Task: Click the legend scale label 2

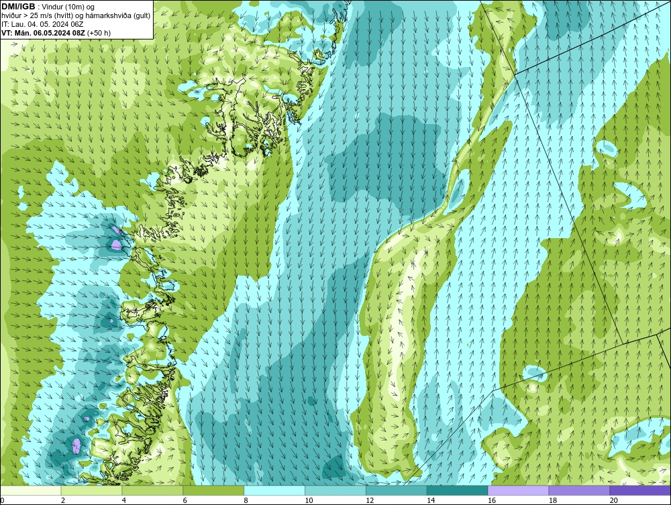Action: coord(63,500)
